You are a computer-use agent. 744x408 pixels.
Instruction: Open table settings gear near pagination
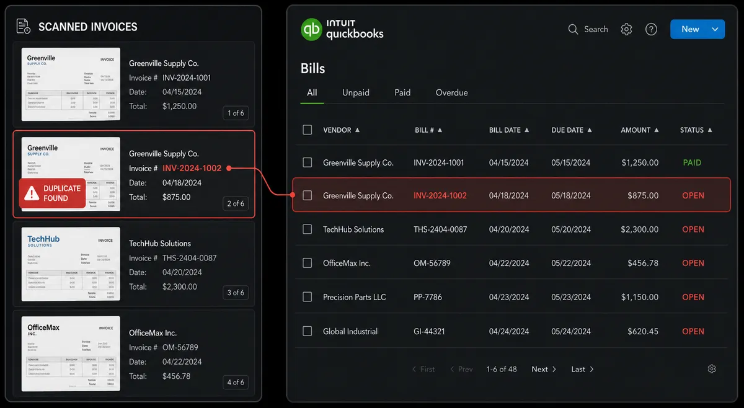point(712,369)
